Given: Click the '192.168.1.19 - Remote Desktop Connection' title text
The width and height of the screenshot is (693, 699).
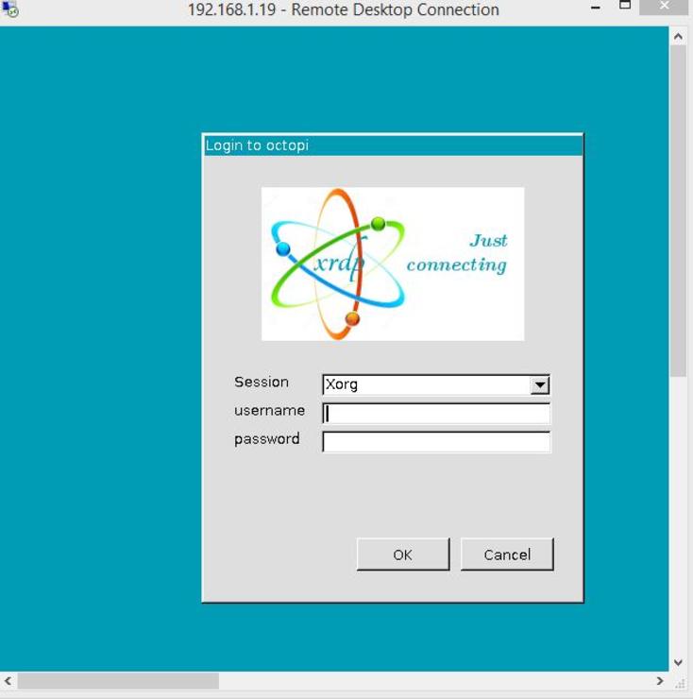Looking at the screenshot, I should click(x=343, y=10).
